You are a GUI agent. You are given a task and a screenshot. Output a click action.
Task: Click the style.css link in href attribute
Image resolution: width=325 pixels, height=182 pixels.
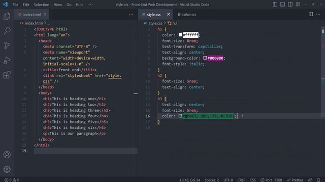click(115, 75)
